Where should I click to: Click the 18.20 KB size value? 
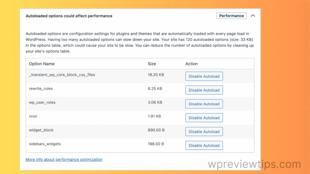point(155,75)
